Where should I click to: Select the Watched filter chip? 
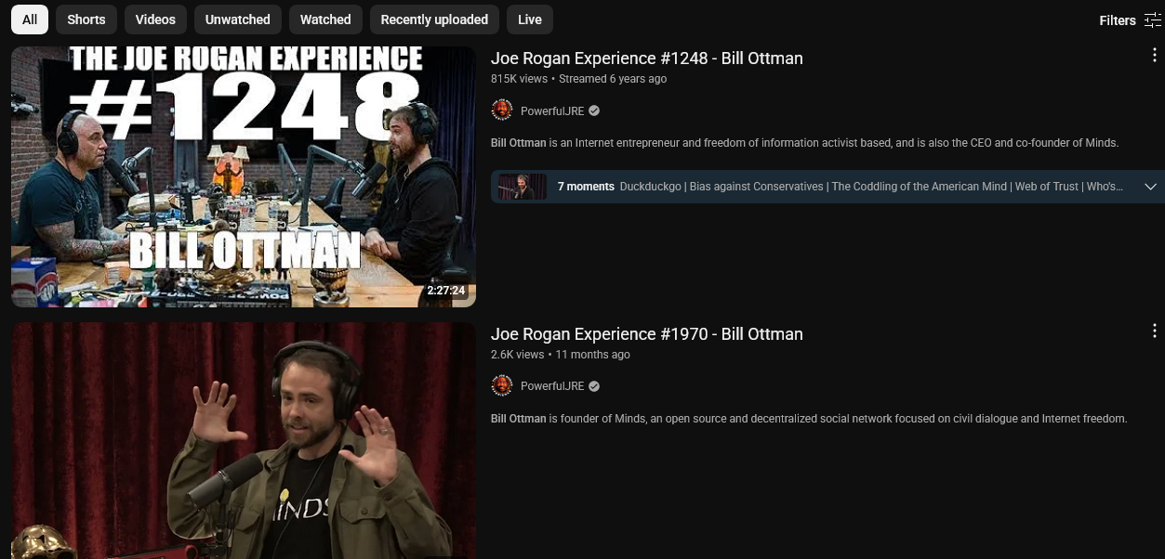(325, 19)
